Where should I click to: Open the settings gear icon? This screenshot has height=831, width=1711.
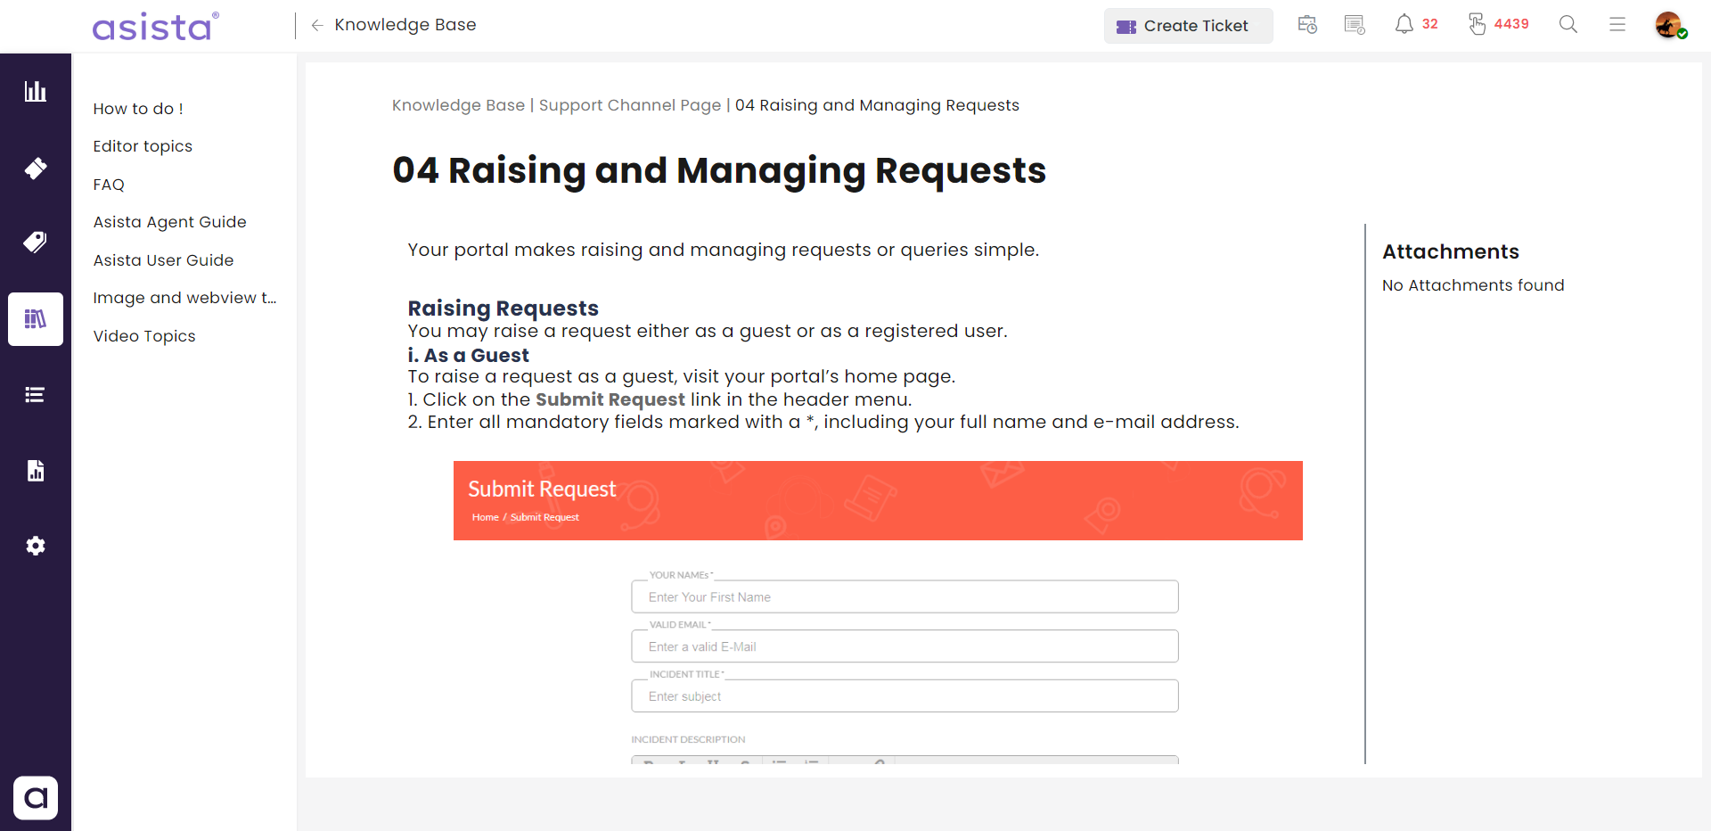(36, 546)
